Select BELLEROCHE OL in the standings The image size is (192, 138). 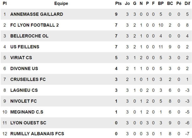(29, 36)
